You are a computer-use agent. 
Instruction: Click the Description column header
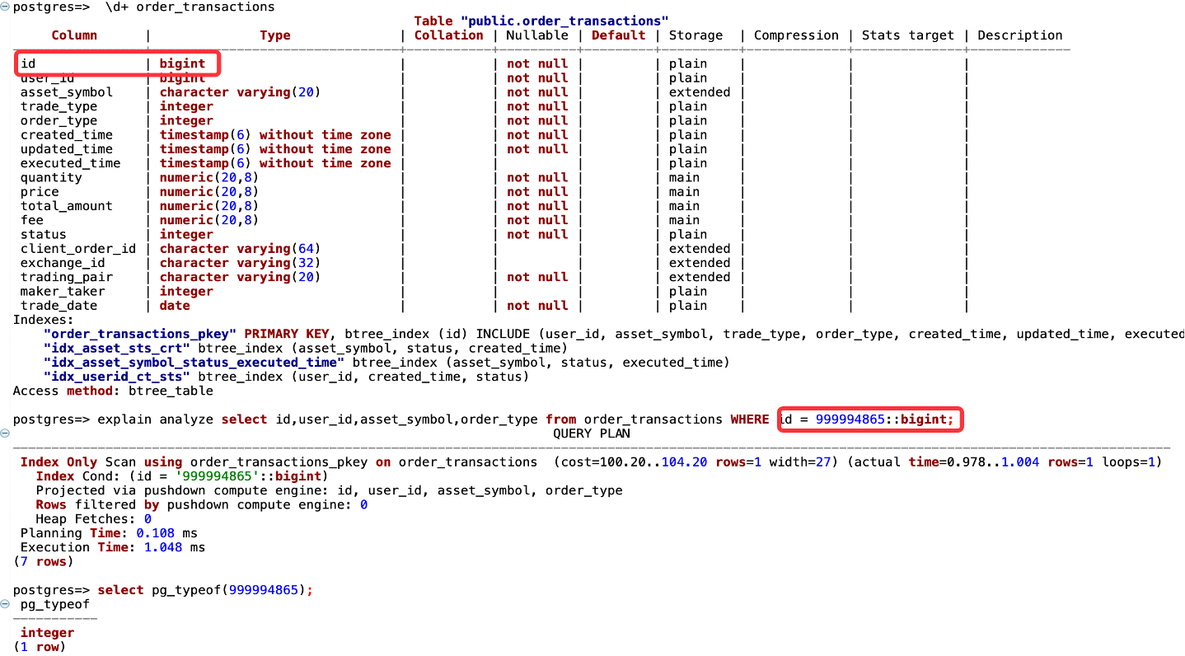(1019, 35)
